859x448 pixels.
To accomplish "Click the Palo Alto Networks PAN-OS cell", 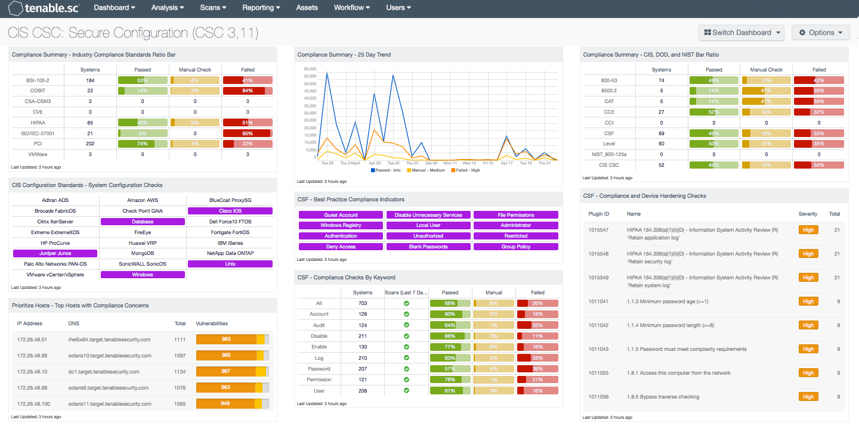I will tap(55, 264).
